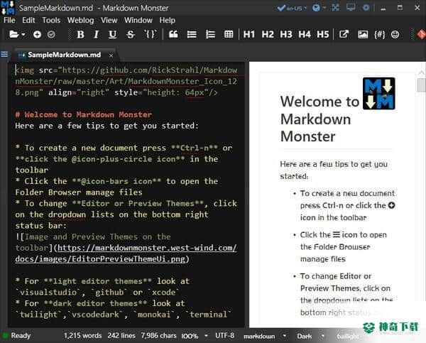Click the UTF-8 encoding indicator
The image size is (426, 343).
click(x=224, y=336)
